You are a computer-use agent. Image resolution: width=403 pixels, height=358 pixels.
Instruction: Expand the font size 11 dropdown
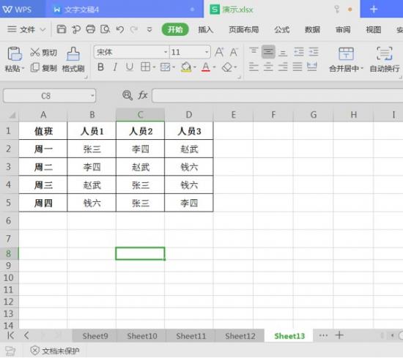(207, 52)
